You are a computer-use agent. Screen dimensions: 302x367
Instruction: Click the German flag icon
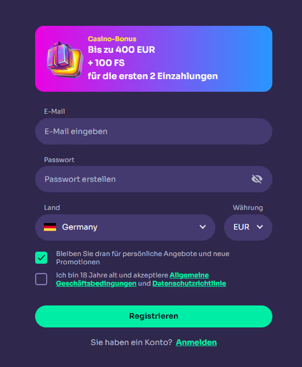(x=50, y=227)
